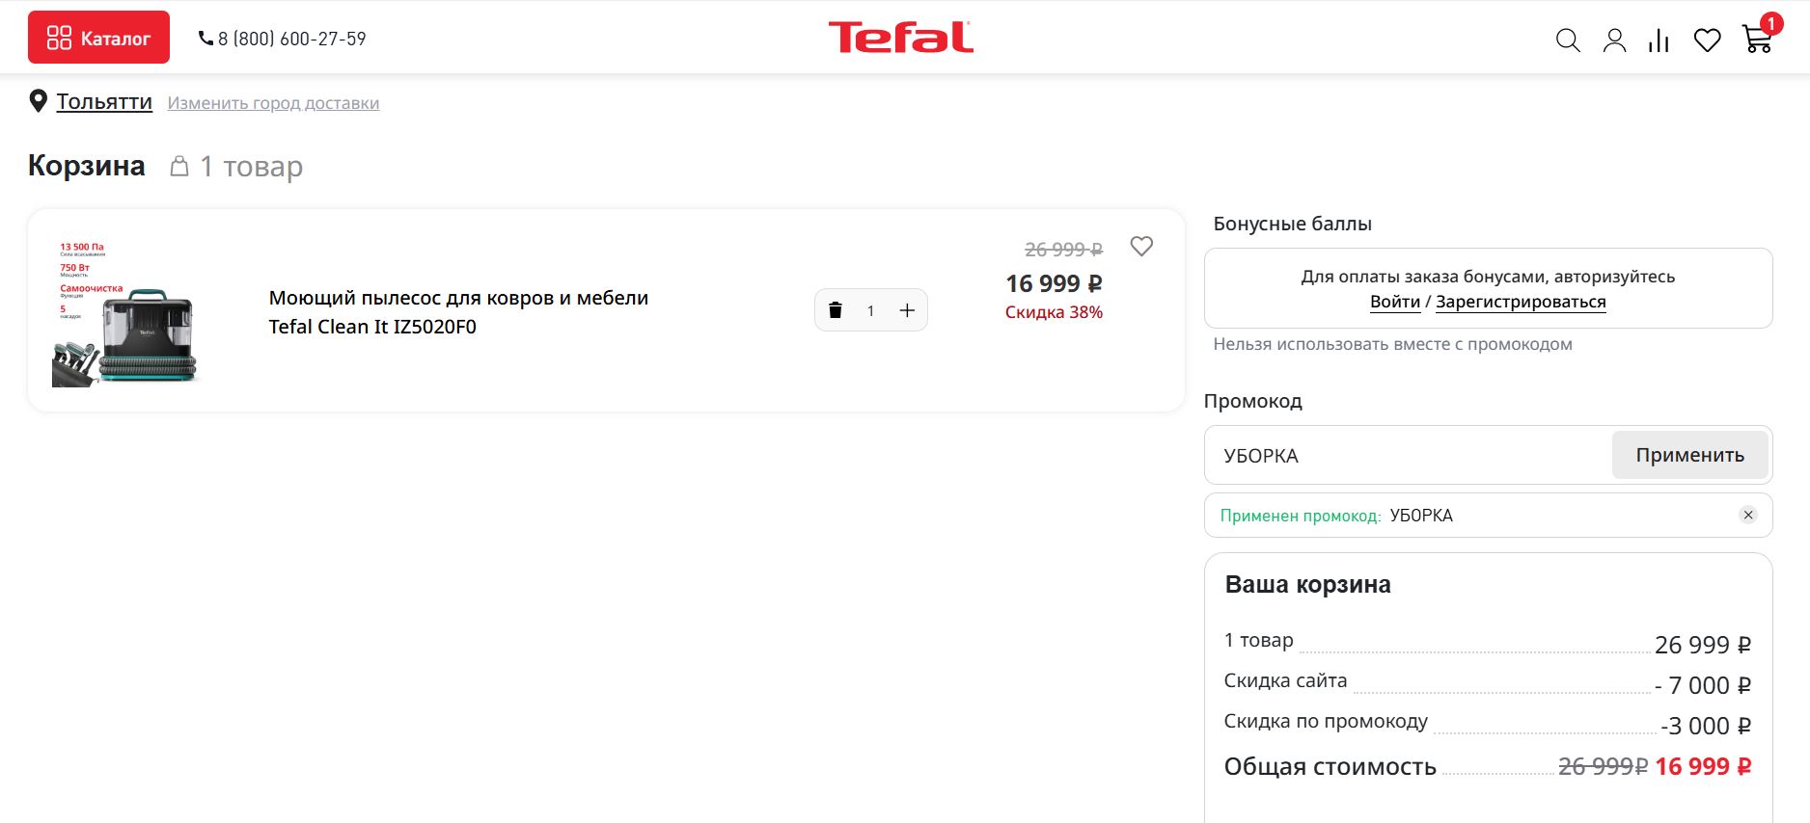
Task: Open the product comparison chart icon
Action: point(1659,40)
